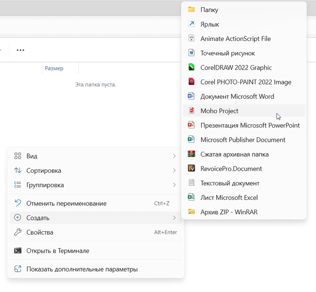Click the plus circle icon beside Создать
316x292 pixels.
tap(18, 218)
